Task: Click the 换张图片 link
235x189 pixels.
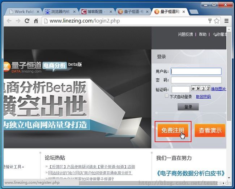Action: tap(218, 89)
